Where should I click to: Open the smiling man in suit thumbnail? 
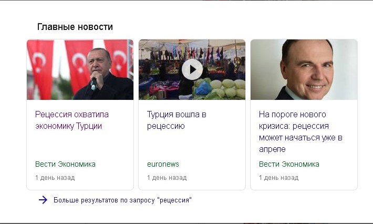[304, 69]
